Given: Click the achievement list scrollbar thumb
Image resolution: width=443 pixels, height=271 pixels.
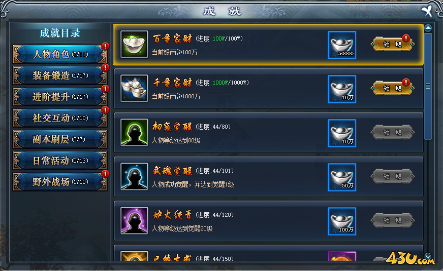Looking at the screenshot, I should (428, 86).
